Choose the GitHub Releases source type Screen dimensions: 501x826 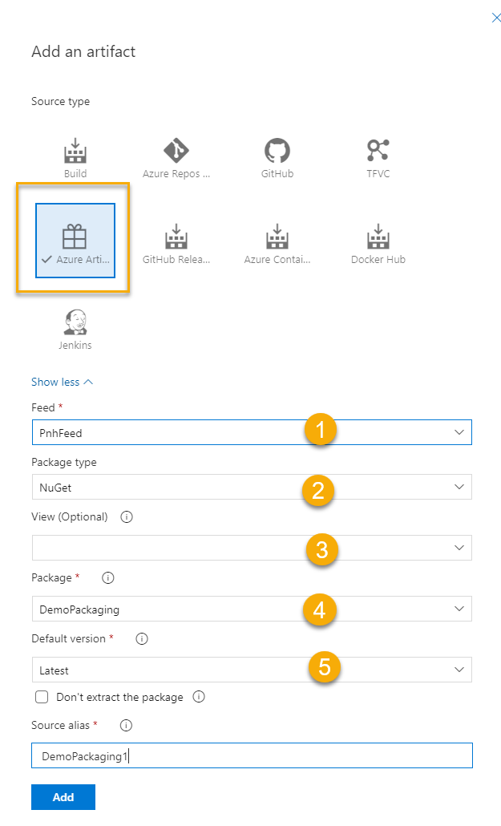pos(176,243)
